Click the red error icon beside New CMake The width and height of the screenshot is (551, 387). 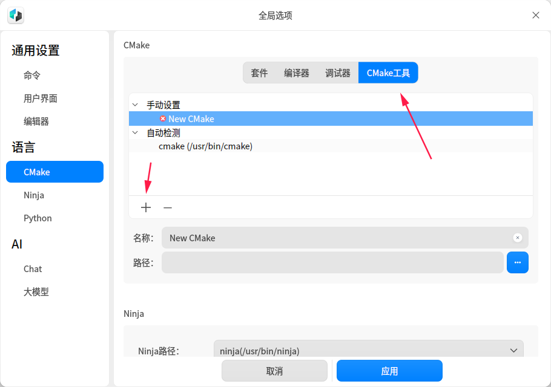pyautogui.click(x=163, y=119)
